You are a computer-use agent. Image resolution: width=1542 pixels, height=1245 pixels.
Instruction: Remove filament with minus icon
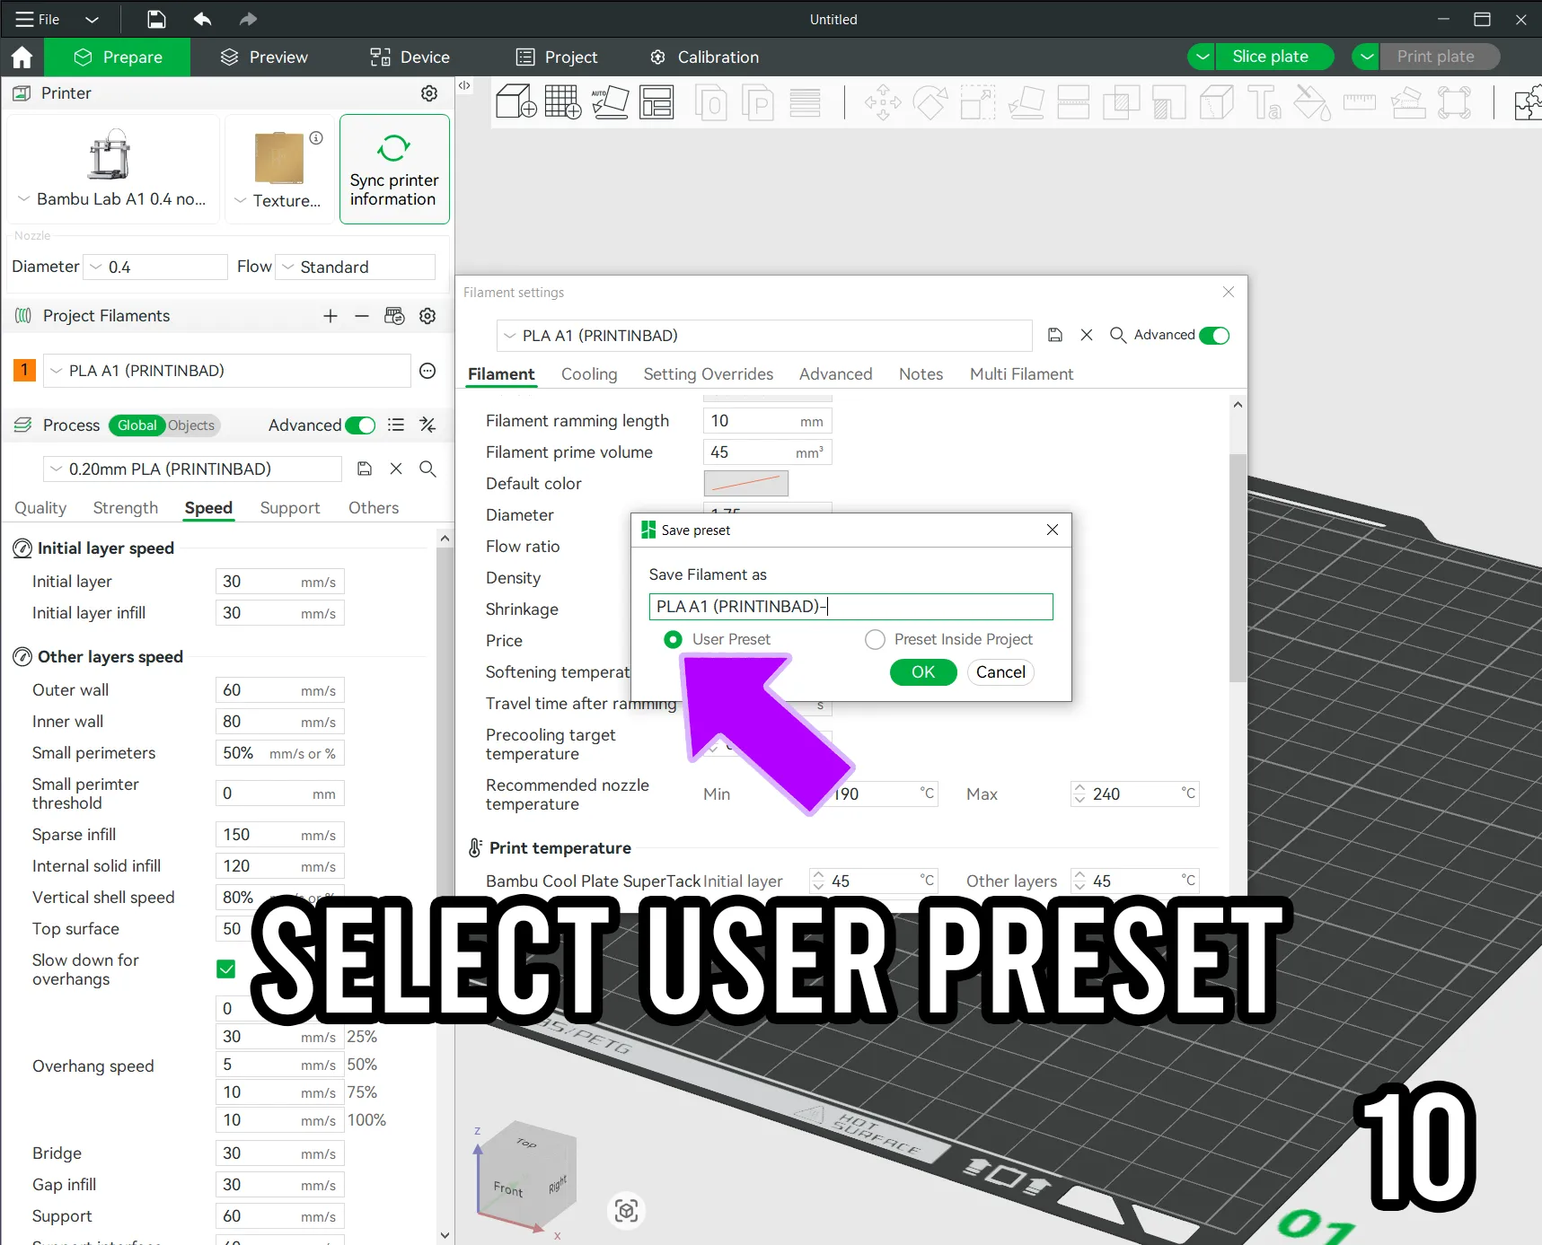(x=362, y=316)
